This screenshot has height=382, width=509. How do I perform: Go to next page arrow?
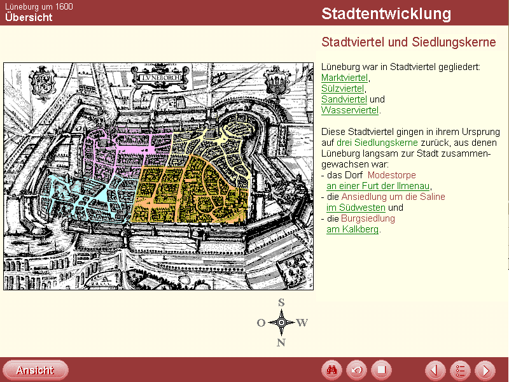485,370
